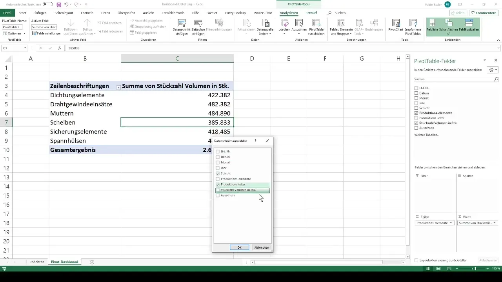
Task: Check Monat in the slicer dialog
Action: click(218, 162)
